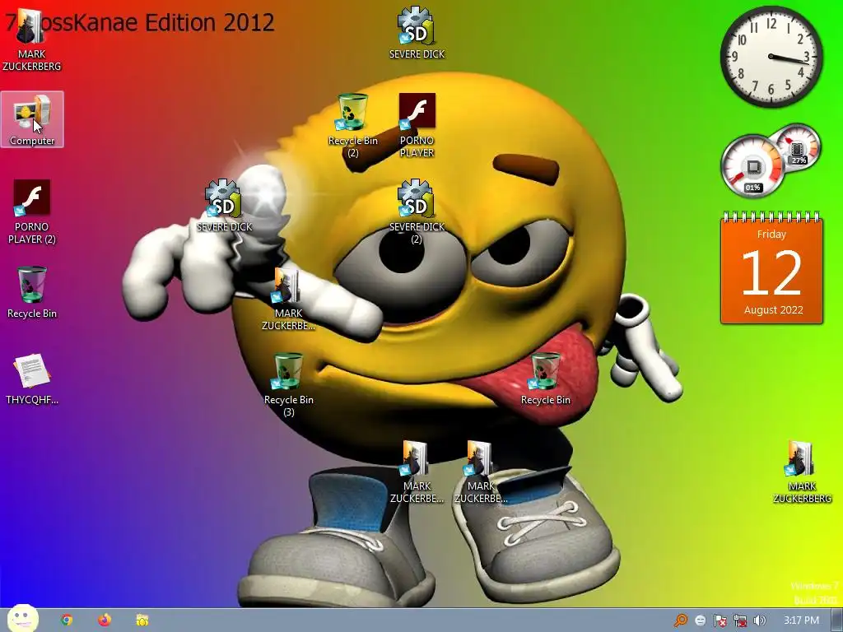Select the Recycle Bin (3) shortcut
Viewport: 843px width, 632px height.
(x=289, y=385)
